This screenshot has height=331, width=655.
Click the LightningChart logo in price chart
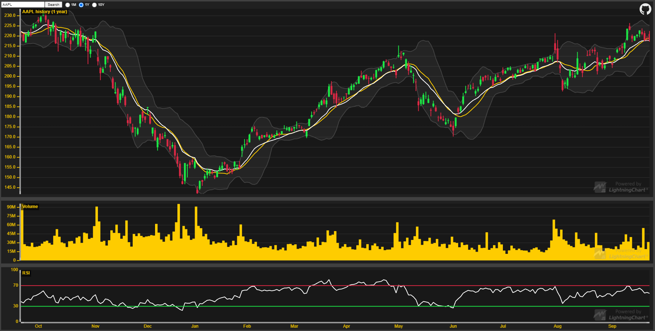click(x=621, y=187)
